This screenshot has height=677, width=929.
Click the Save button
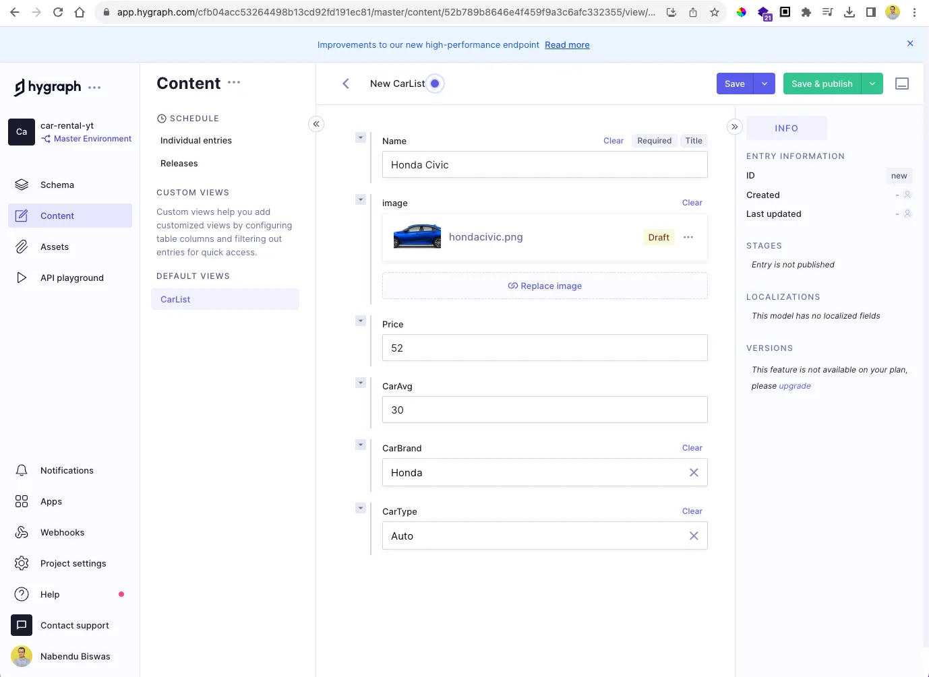click(735, 84)
